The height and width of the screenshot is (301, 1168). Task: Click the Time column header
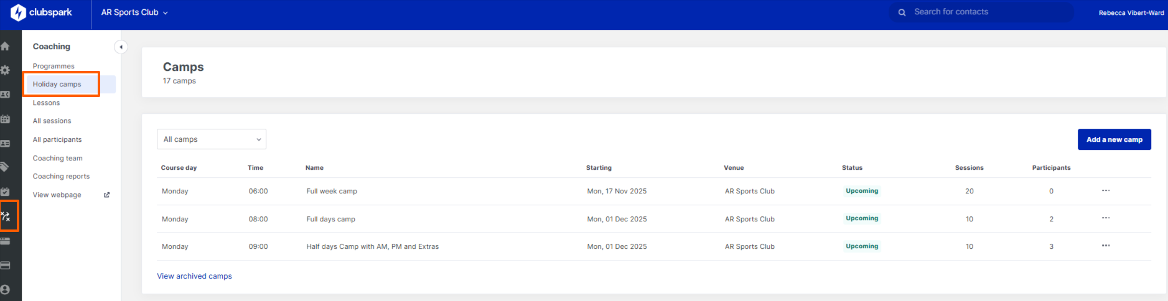[x=255, y=167]
